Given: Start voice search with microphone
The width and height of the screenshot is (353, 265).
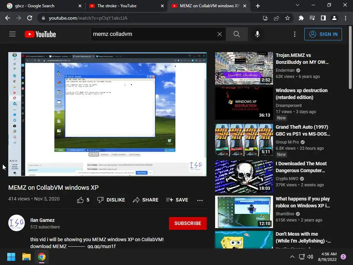Looking at the screenshot, I should pos(258,34).
